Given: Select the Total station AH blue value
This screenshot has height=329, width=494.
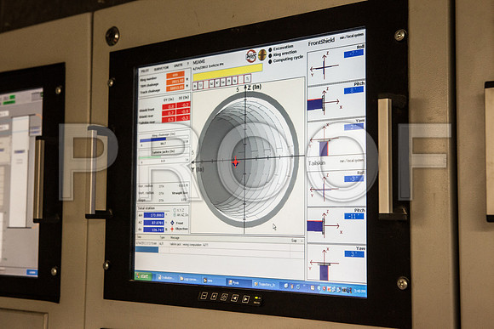Looking at the screenshot, I should click(x=154, y=215).
